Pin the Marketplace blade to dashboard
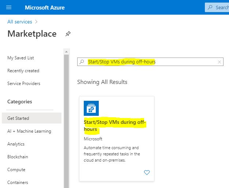The height and width of the screenshot is (188, 229). tap(68, 34)
